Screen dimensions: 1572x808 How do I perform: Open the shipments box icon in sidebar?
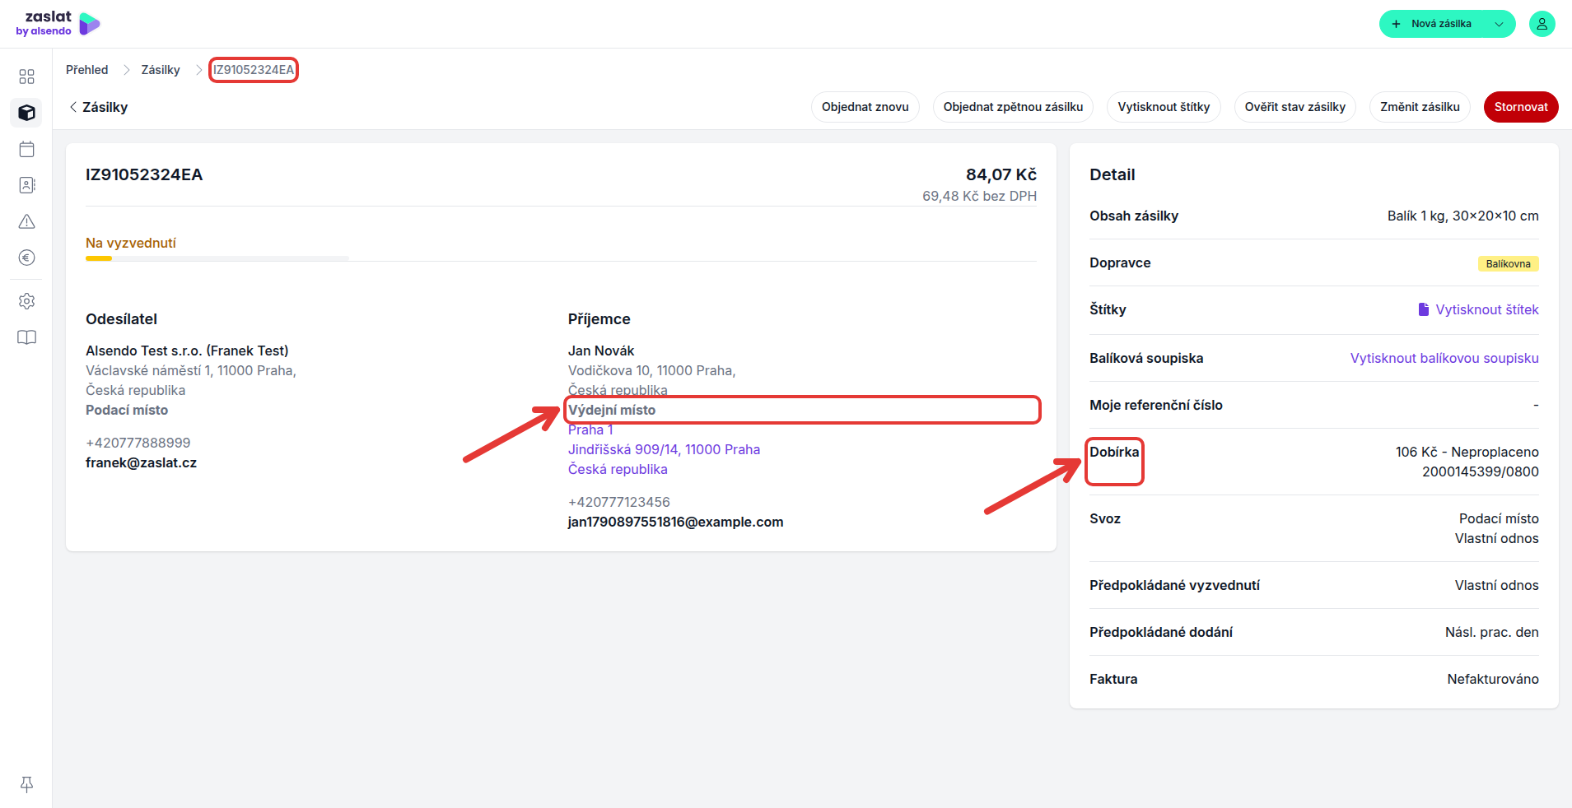(x=26, y=113)
